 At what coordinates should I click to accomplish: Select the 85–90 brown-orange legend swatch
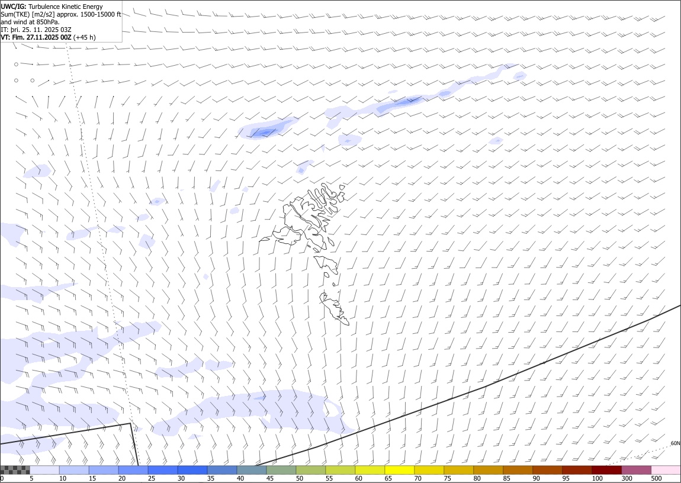518,470
